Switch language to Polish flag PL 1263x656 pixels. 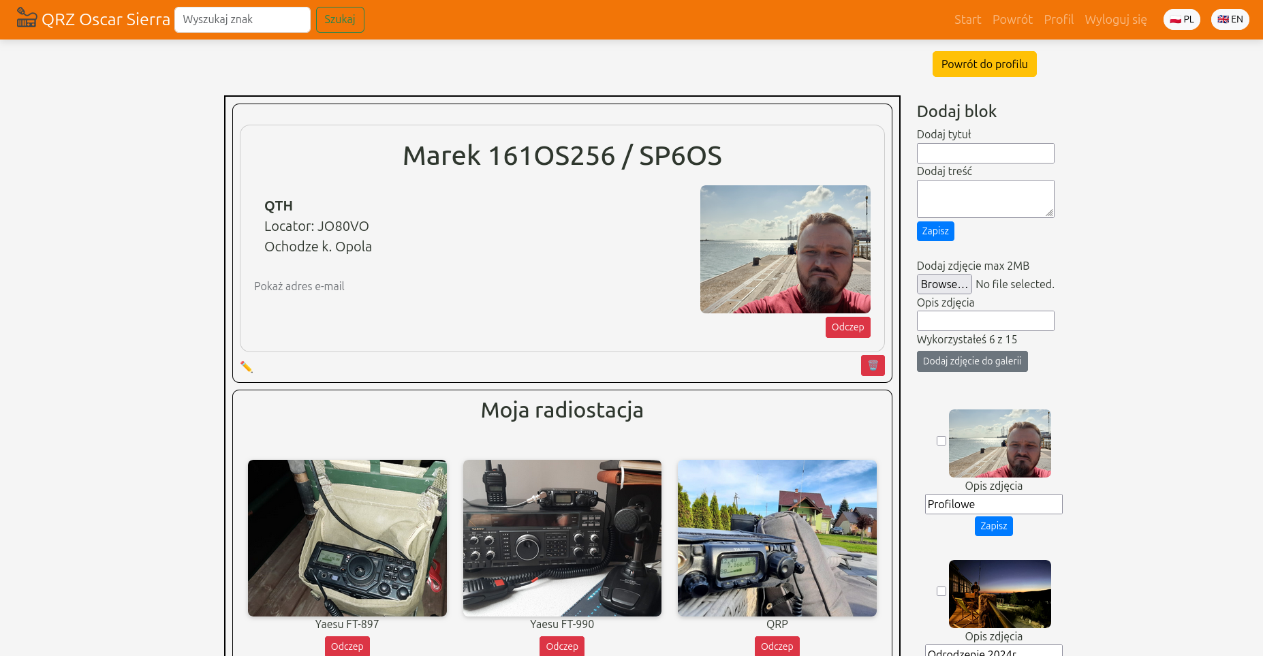1181,20
